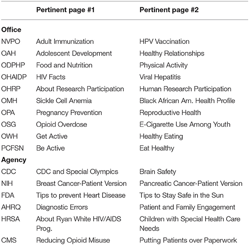Click 'CDC and Special Olympics' entry
Image resolution: width=249 pixels, height=245 pixels.
tap(77, 172)
